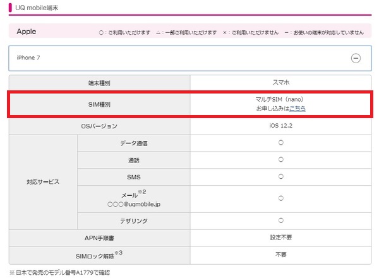Click the ×：ご利用いただけません legend text
The height and width of the screenshot is (278, 379).
[x=251, y=32]
